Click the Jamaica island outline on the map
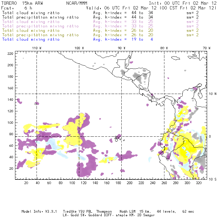The height and width of the screenshot is (218, 218). pos(176,58)
